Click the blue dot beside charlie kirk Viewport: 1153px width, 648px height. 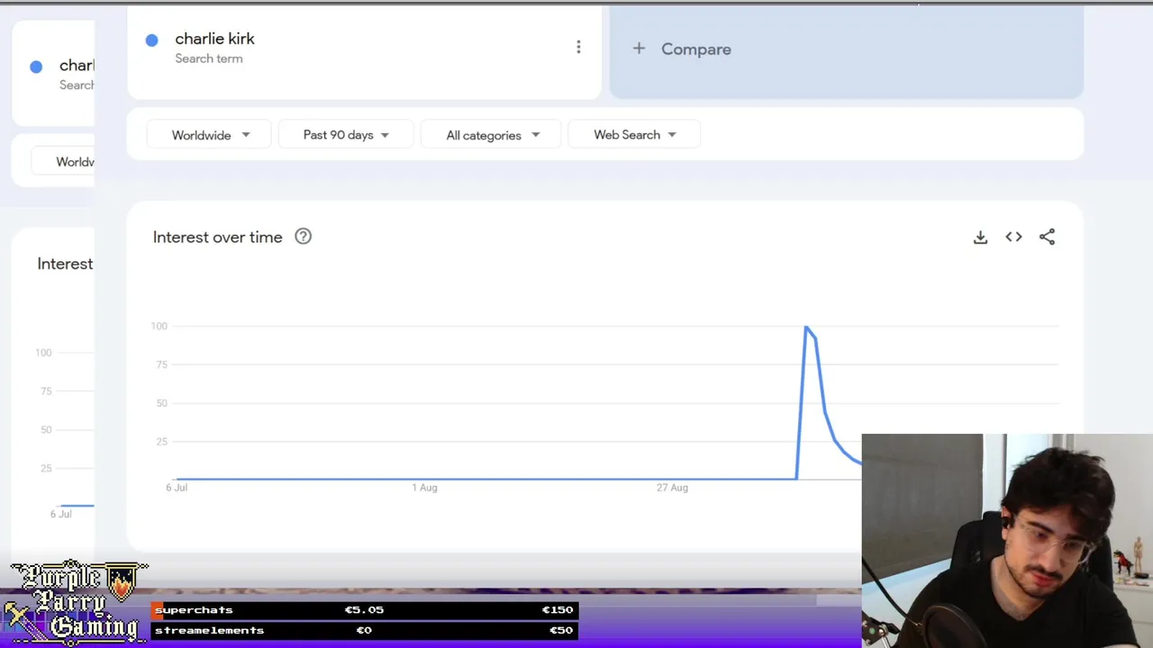[x=151, y=40]
